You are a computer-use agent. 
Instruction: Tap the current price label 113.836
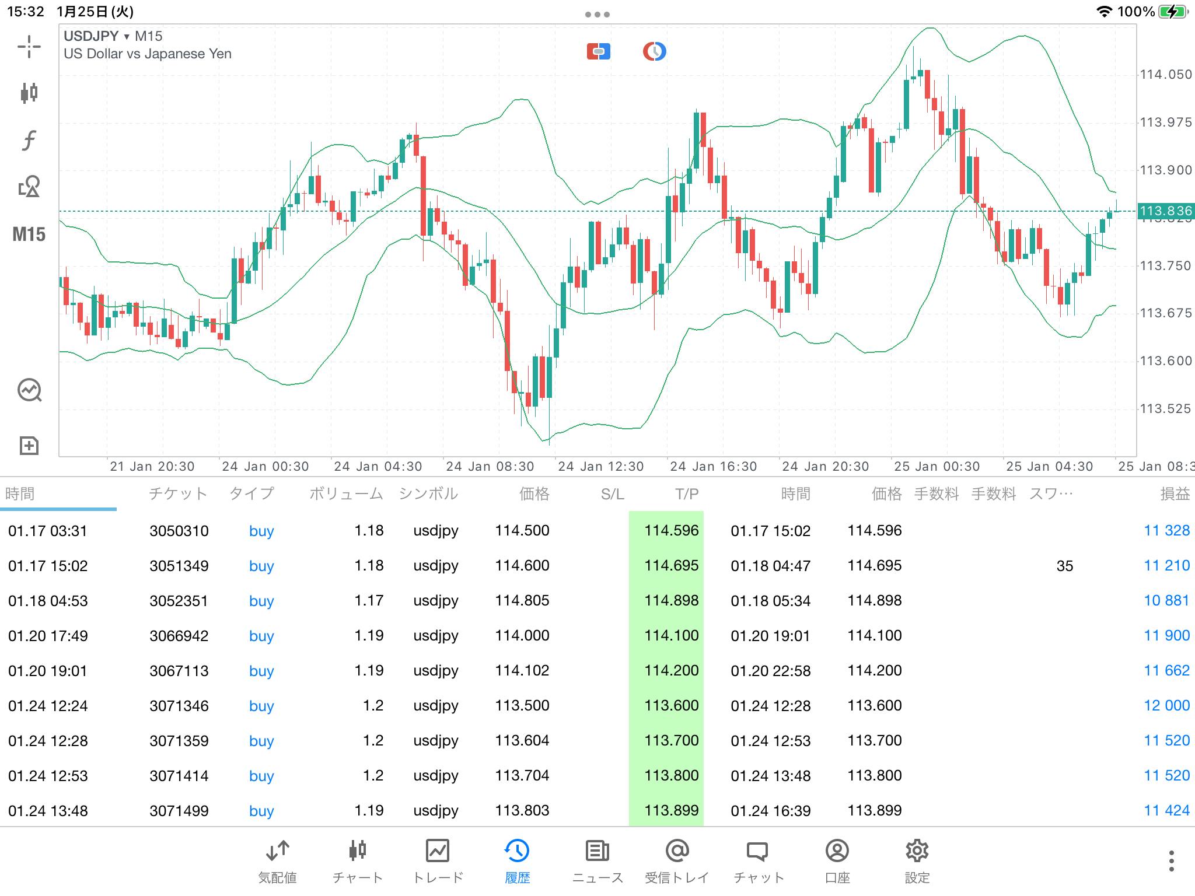(1165, 211)
